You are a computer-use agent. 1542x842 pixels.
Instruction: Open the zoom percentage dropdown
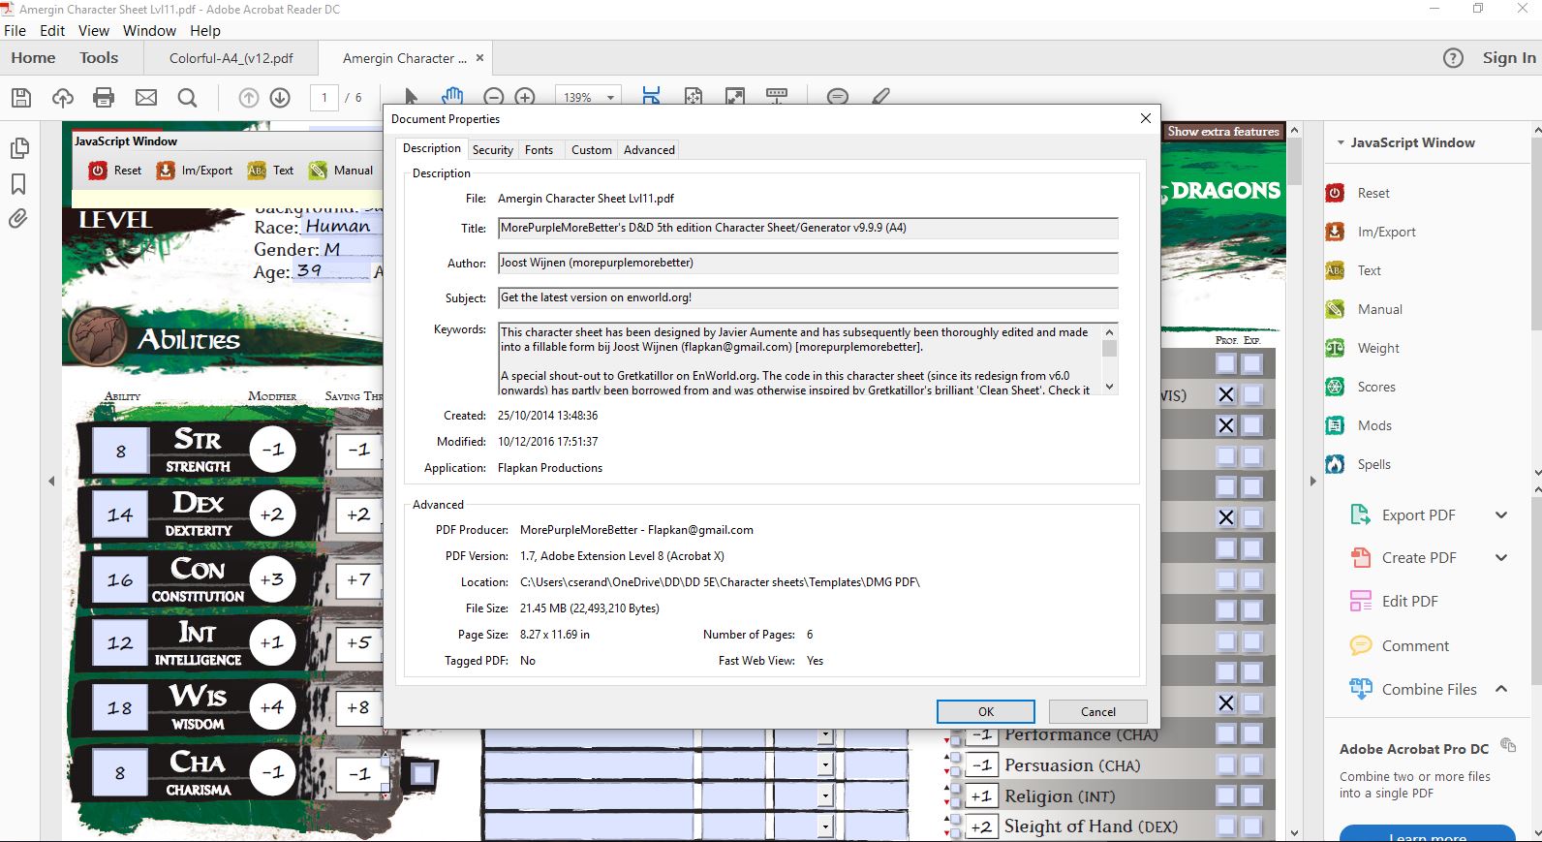point(610,98)
